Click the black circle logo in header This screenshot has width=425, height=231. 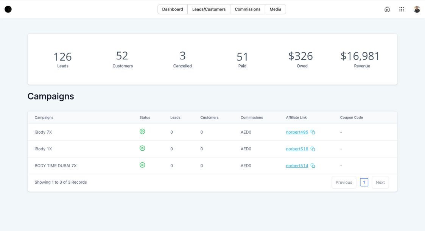coord(8,9)
